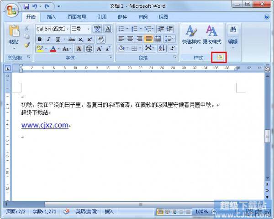Increase paragraph indent
This screenshot has height=219, width=274.
click(169, 29)
